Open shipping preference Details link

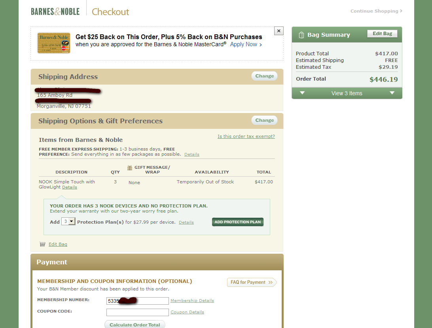pos(192,155)
